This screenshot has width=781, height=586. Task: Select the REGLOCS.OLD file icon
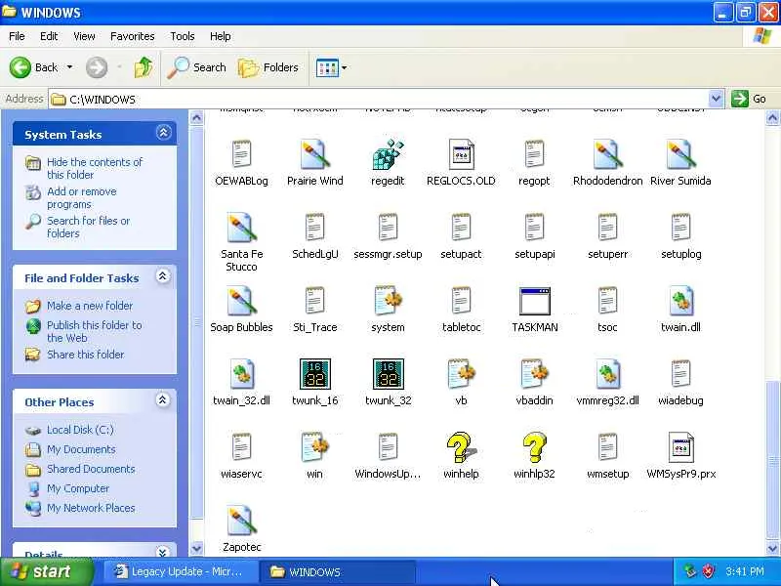click(461, 154)
